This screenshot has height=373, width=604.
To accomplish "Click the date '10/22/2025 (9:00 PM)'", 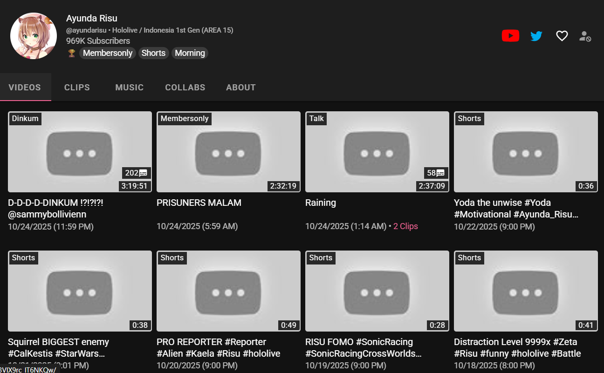I will point(494,227).
